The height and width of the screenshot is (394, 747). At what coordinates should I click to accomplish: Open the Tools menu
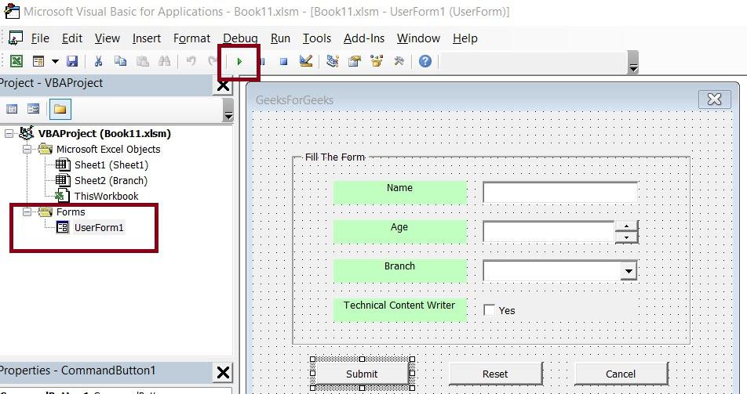pyautogui.click(x=317, y=38)
